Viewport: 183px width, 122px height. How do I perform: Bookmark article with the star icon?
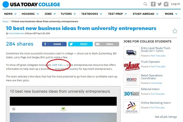pyautogui.click(x=175, y=31)
